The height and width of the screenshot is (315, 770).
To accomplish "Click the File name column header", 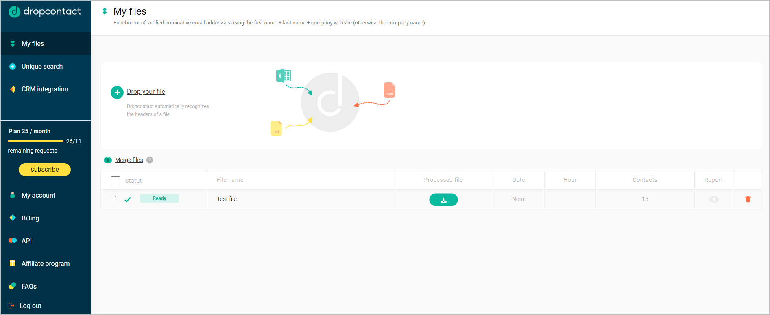I will click(230, 180).
